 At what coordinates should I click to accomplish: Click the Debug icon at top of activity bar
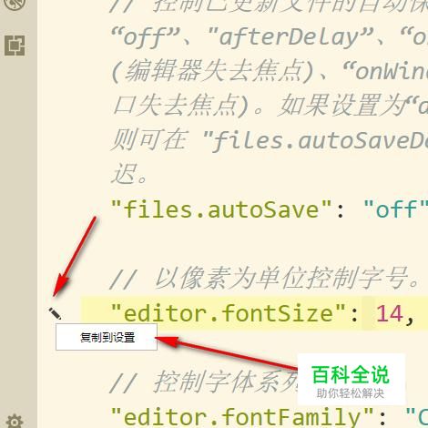(x=15, y=4)
